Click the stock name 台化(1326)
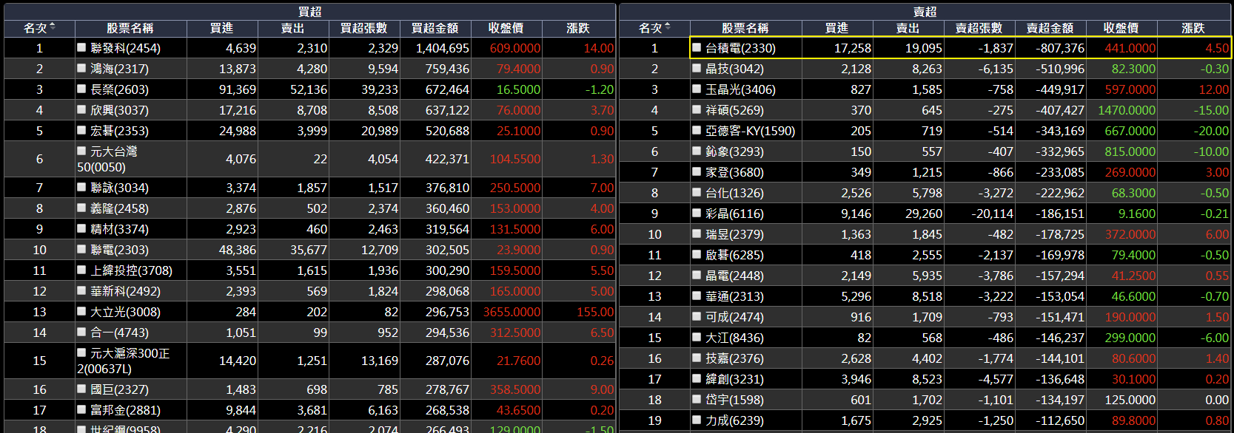 point(734,193)
